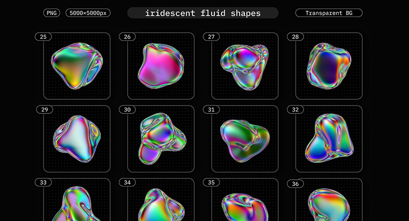Image resolution: width=409 pixels, height=221 pixels.
Task: Click the PNG format badge
Action: click(52, 13)
